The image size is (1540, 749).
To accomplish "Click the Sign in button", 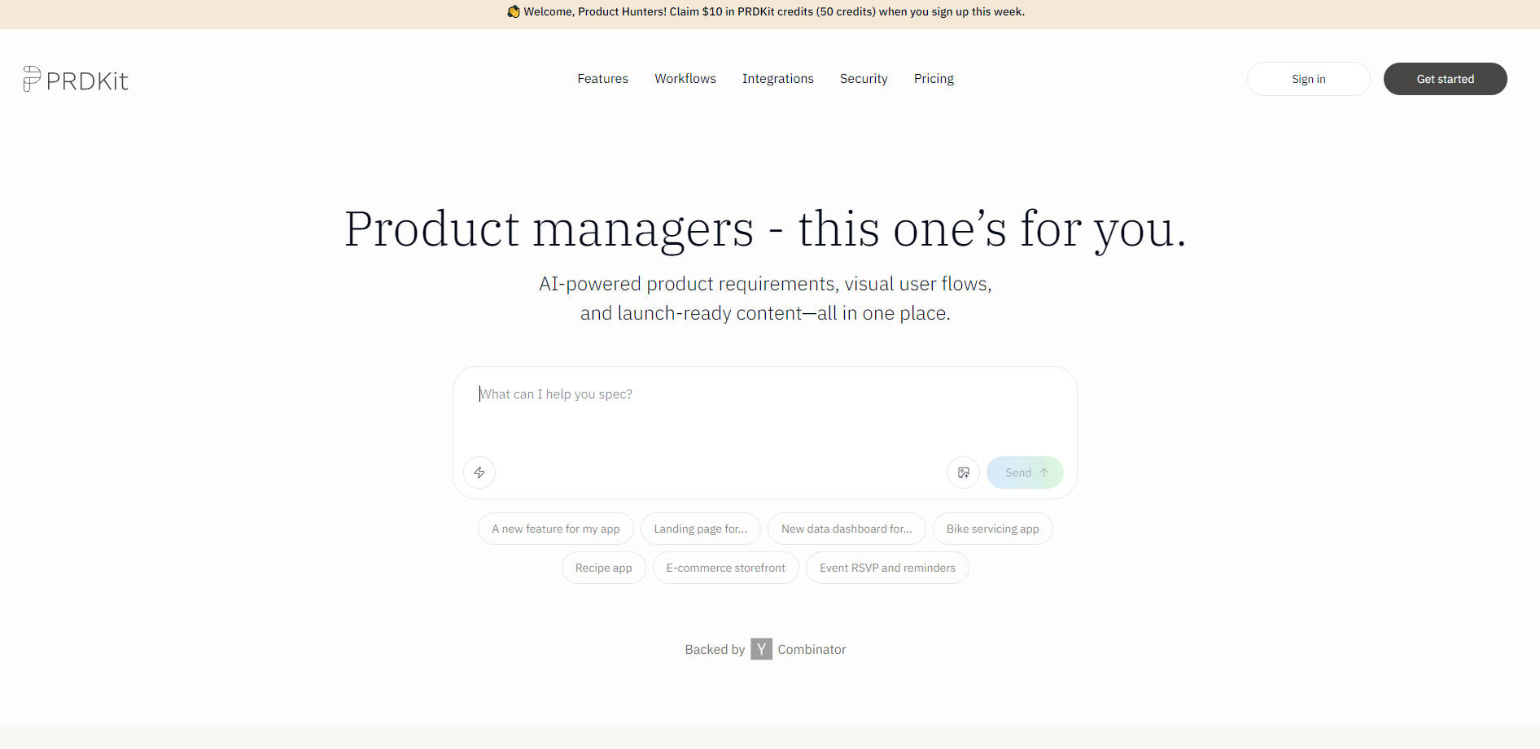I will 1308,78.
